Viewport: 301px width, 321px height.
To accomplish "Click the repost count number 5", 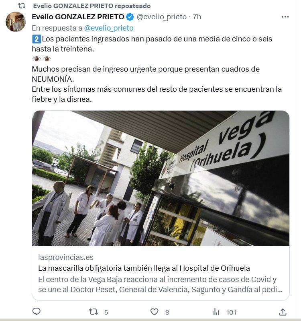I will (x=106, y=312).
